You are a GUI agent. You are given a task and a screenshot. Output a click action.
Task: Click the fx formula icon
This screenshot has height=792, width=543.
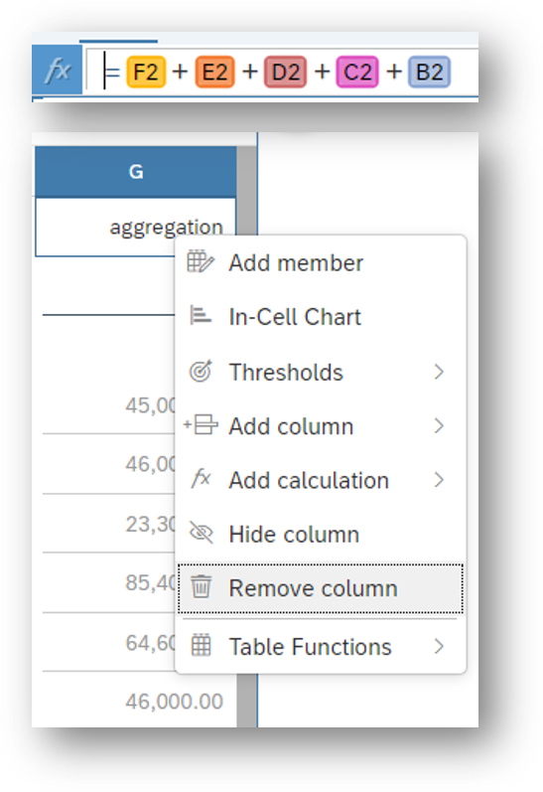click(x=57, y=70)
